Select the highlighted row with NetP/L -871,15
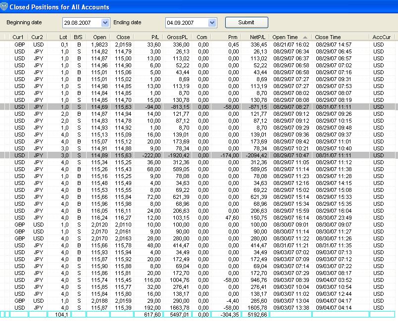 (198, 106)
